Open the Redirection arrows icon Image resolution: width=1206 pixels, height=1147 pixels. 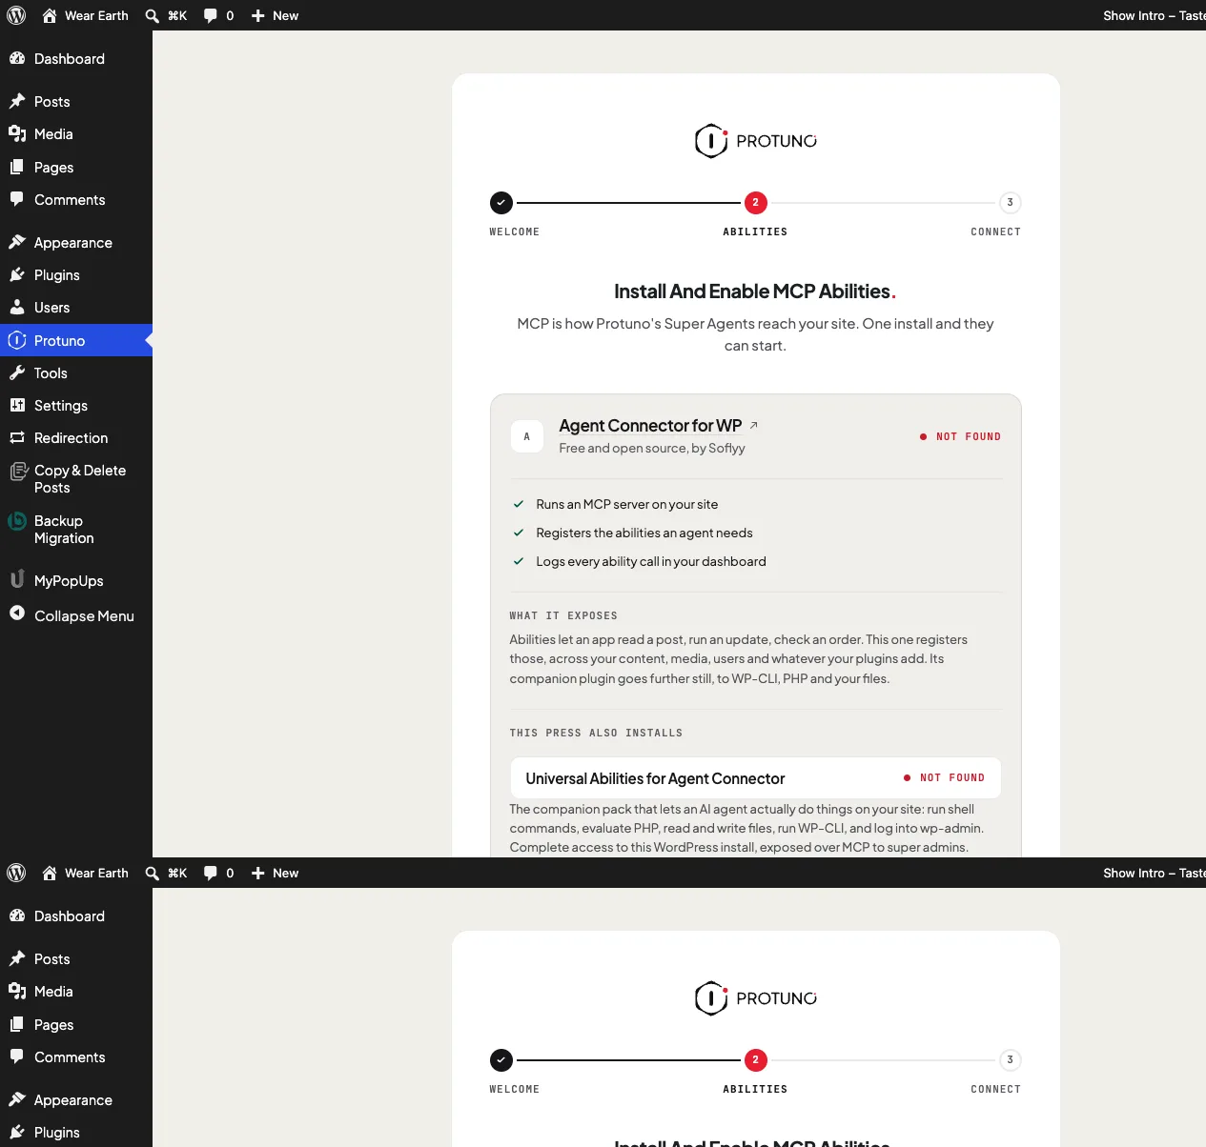point(17,437)
